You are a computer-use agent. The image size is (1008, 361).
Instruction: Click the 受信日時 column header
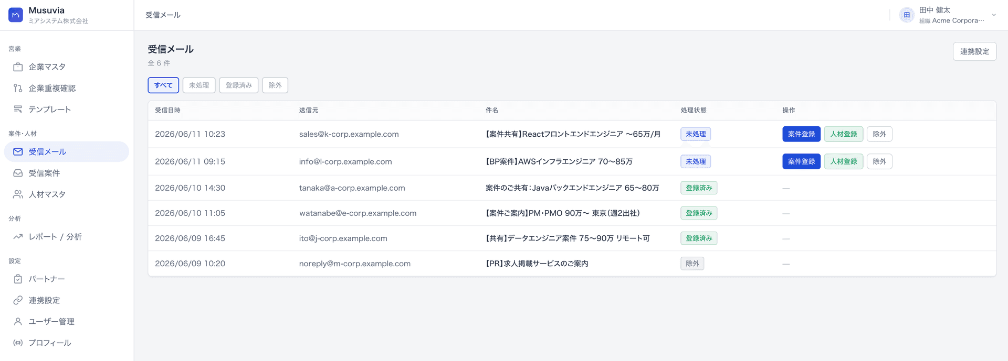(167, 111)
